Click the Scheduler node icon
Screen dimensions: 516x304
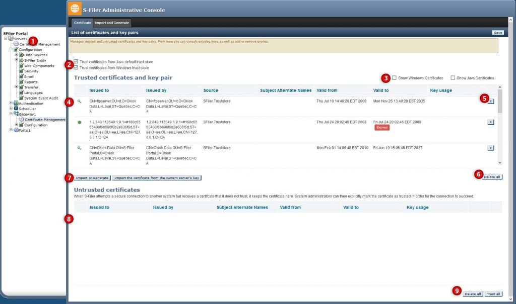[x=16, y=109]
